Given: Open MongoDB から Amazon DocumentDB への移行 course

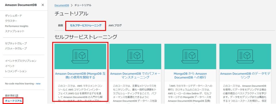Looking at the screenshot, I should click(x=190, y=75).
